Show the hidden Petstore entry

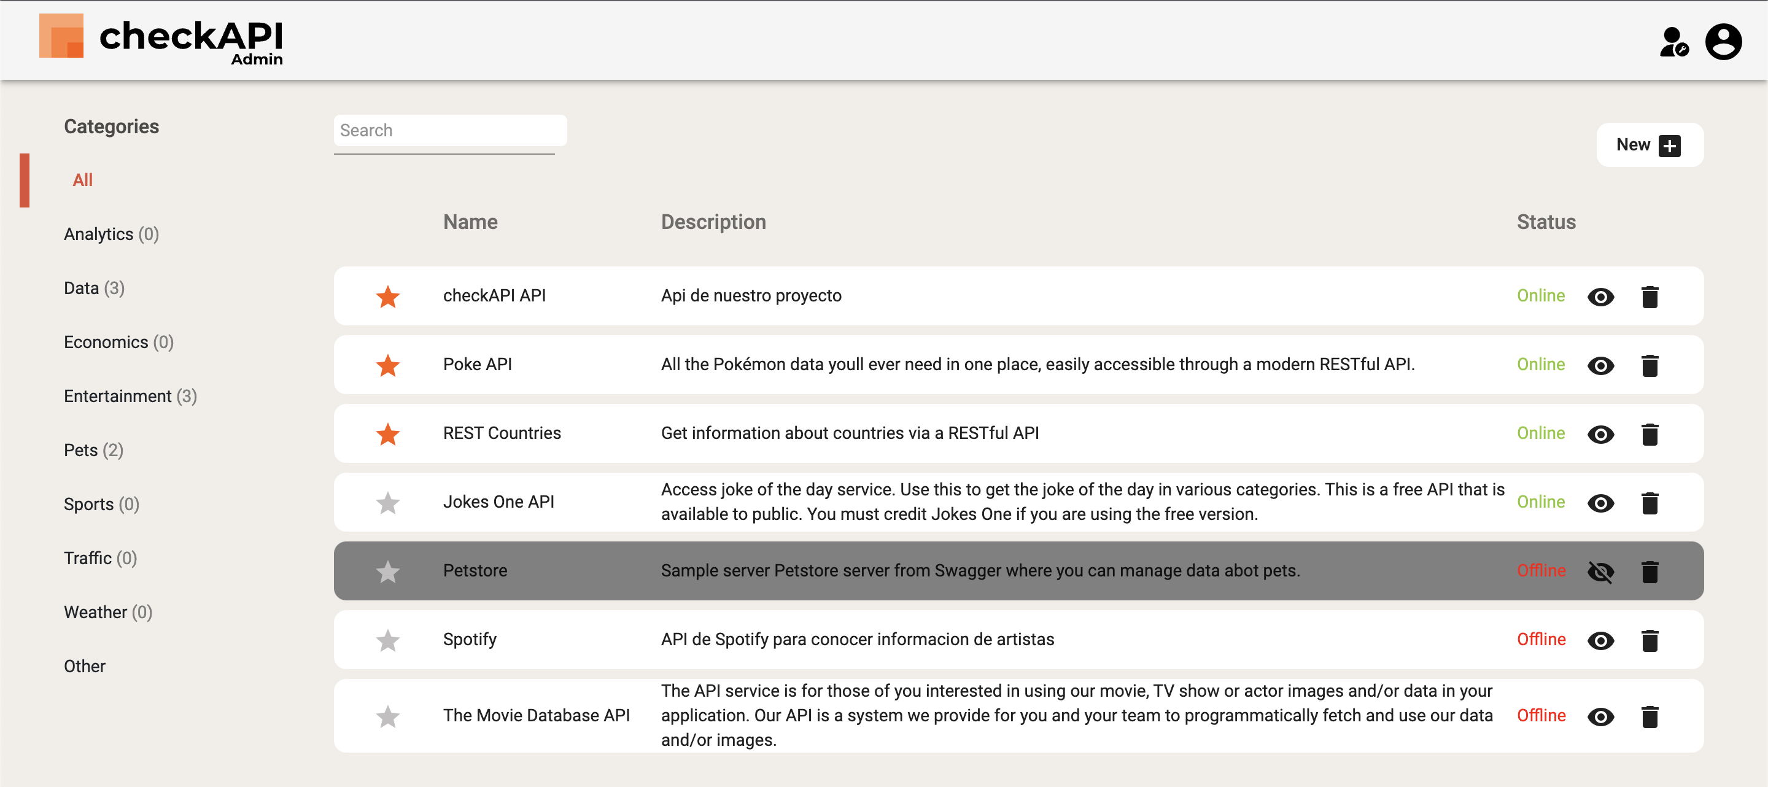pyautogui.click(x=1600, y=571)
